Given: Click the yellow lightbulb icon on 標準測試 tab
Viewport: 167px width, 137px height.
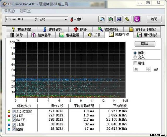Looking at the screenshot, I should (13, 29).
